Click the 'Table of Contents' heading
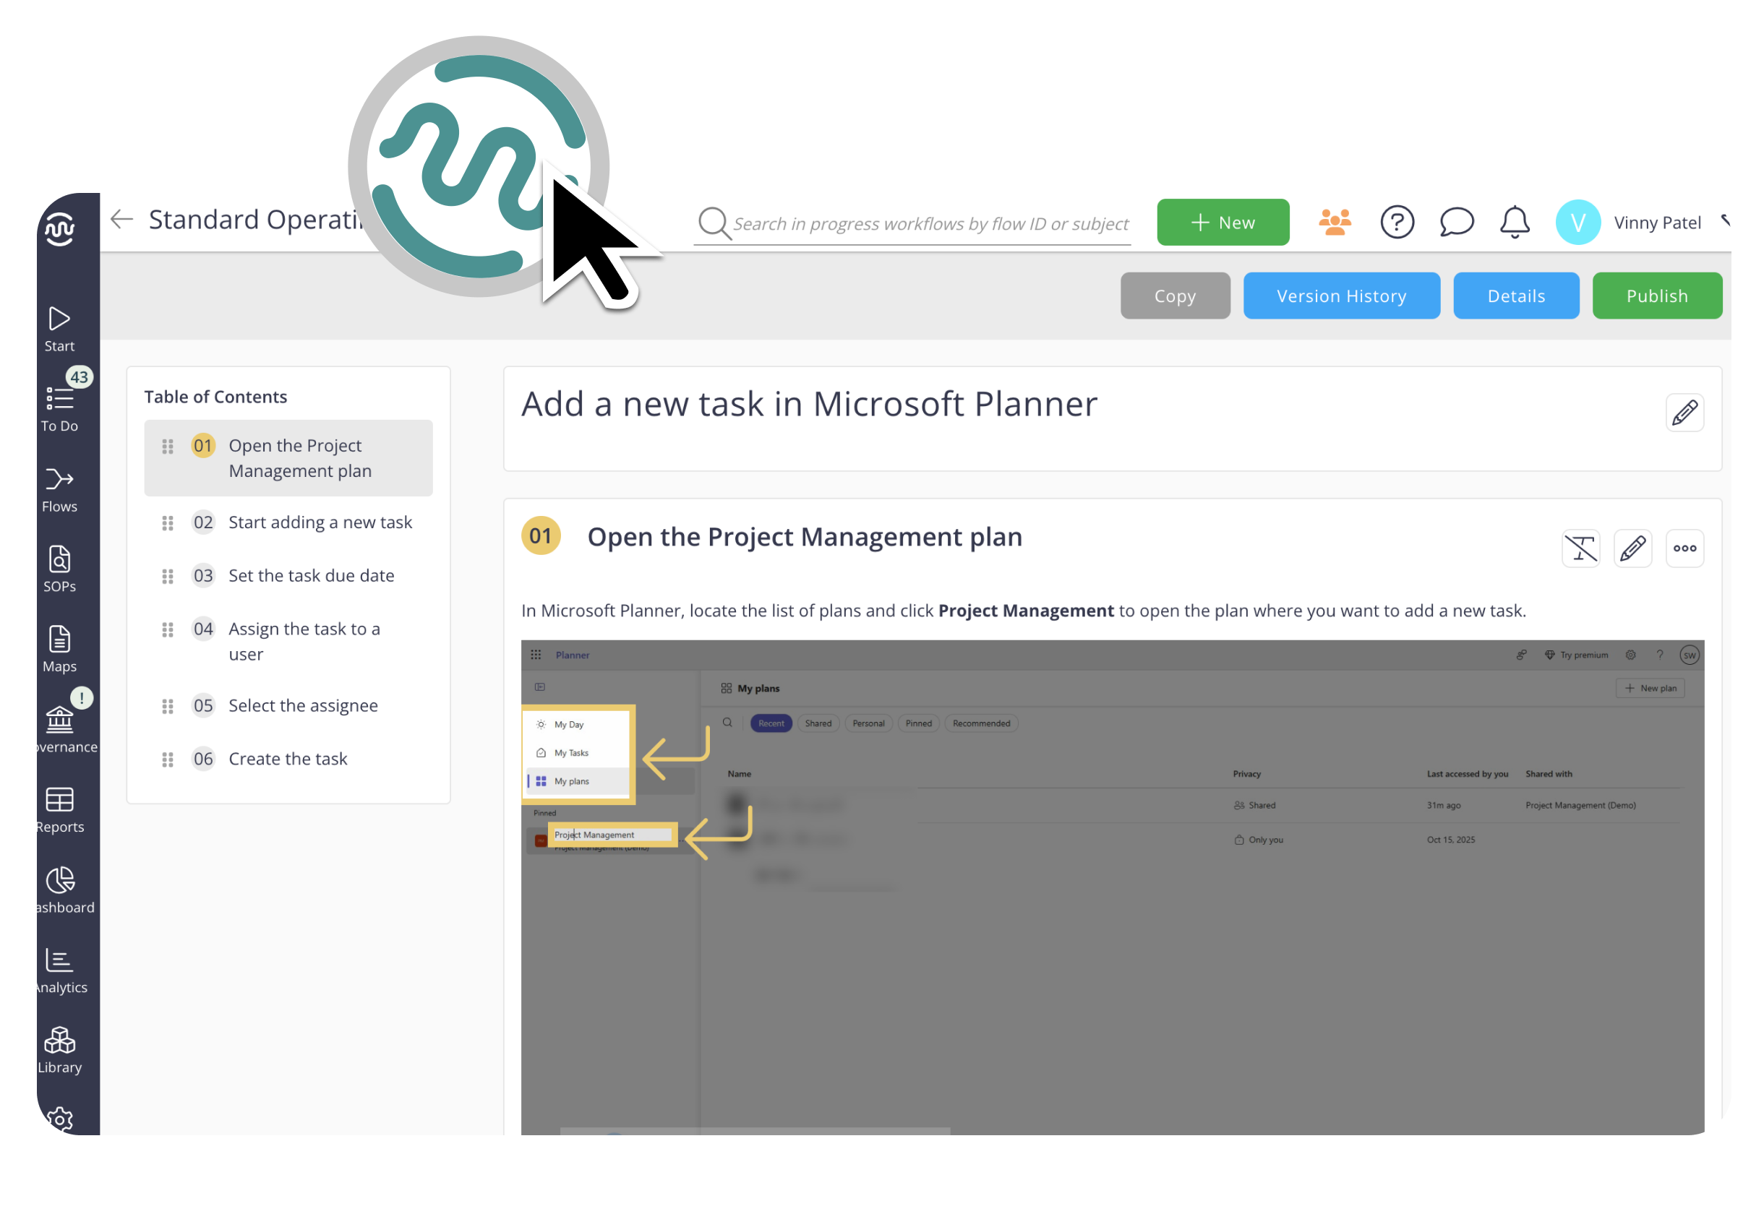Viewport: 1764px width, 1227px height. point(216,397)
